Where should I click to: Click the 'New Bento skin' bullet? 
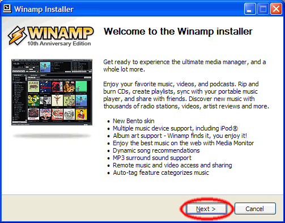[134, 121]
